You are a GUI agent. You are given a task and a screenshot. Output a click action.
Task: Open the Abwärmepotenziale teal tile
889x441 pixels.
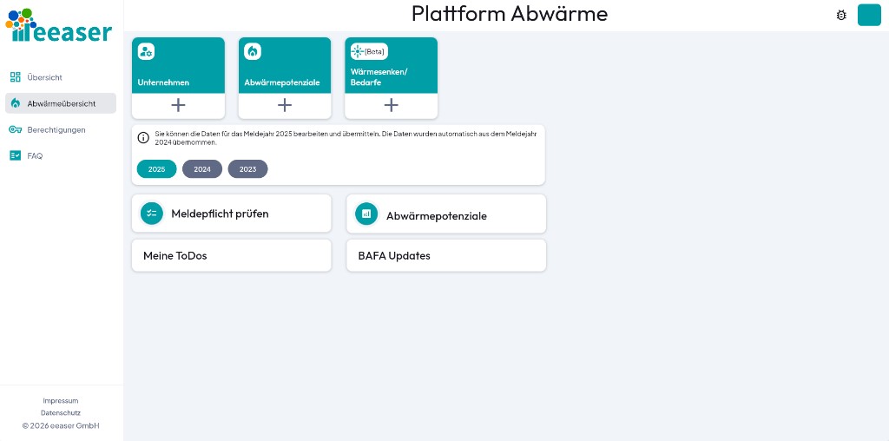tap(285, 65)
